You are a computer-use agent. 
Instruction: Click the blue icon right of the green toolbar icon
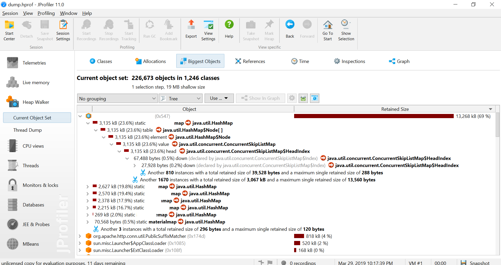pos(315,98)
